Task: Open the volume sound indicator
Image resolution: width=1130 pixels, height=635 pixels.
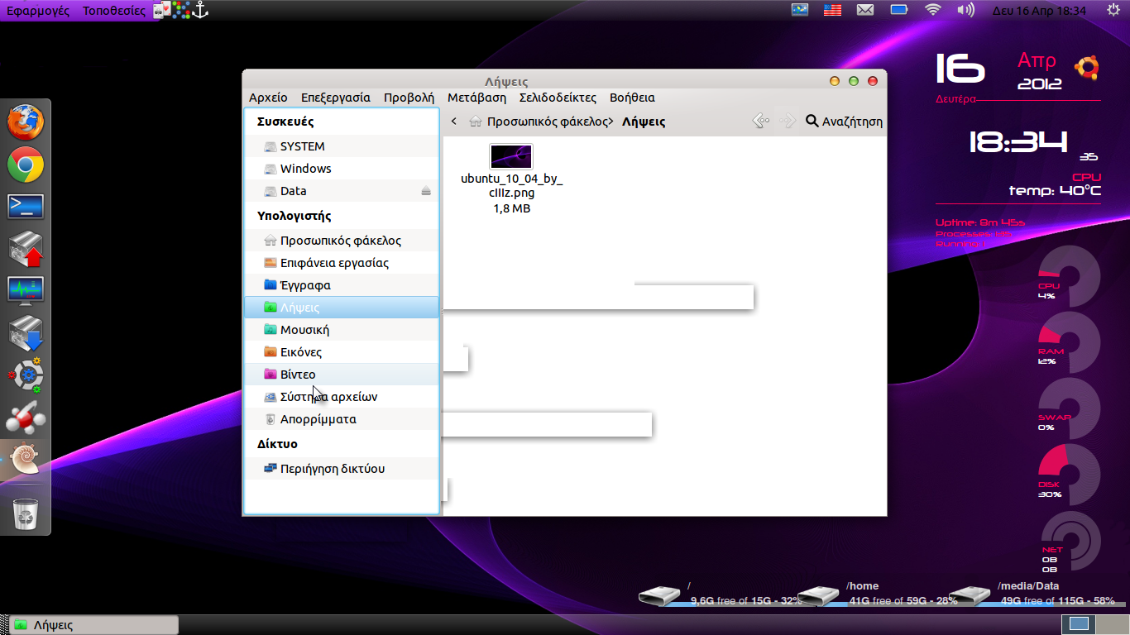Action: coord(965,10)
